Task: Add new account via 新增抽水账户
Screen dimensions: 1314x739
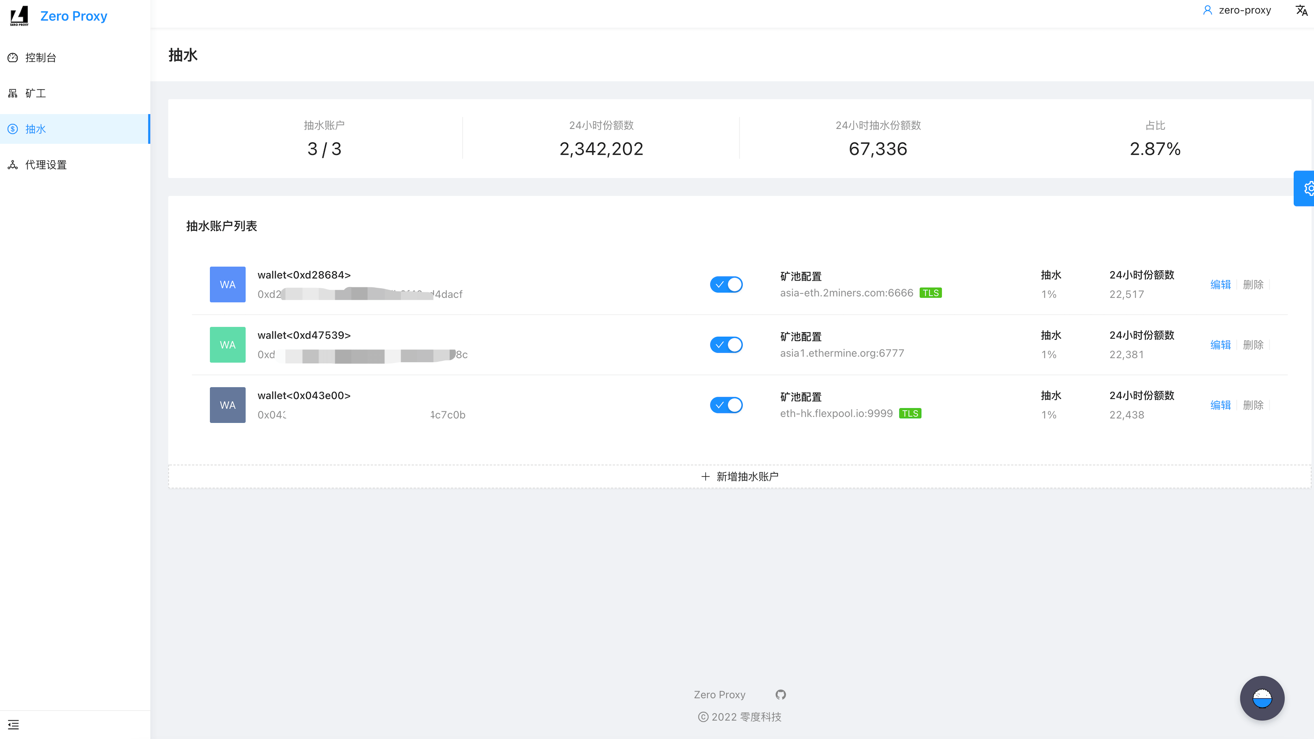Action: click(740, 476)
